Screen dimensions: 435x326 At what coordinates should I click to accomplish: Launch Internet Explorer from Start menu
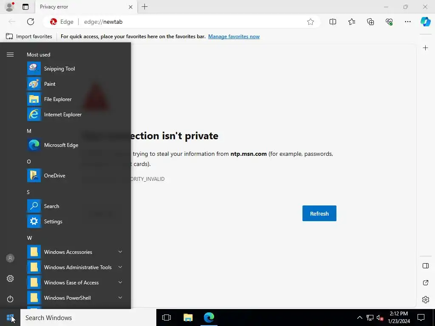point(75,114)
